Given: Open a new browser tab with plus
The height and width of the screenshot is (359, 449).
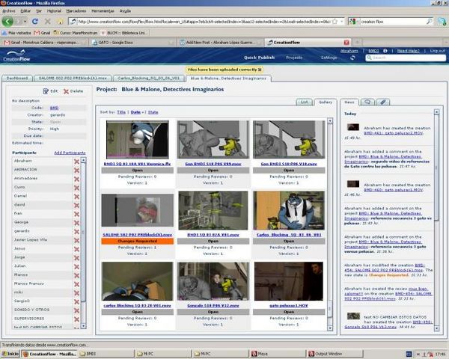Looking at the screenshot, I should [x=357, y=43].
